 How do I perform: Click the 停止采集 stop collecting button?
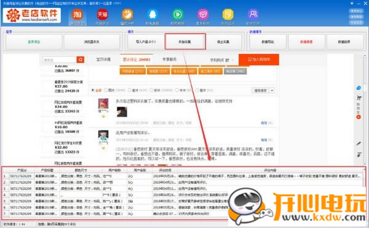tap(224, 42)
